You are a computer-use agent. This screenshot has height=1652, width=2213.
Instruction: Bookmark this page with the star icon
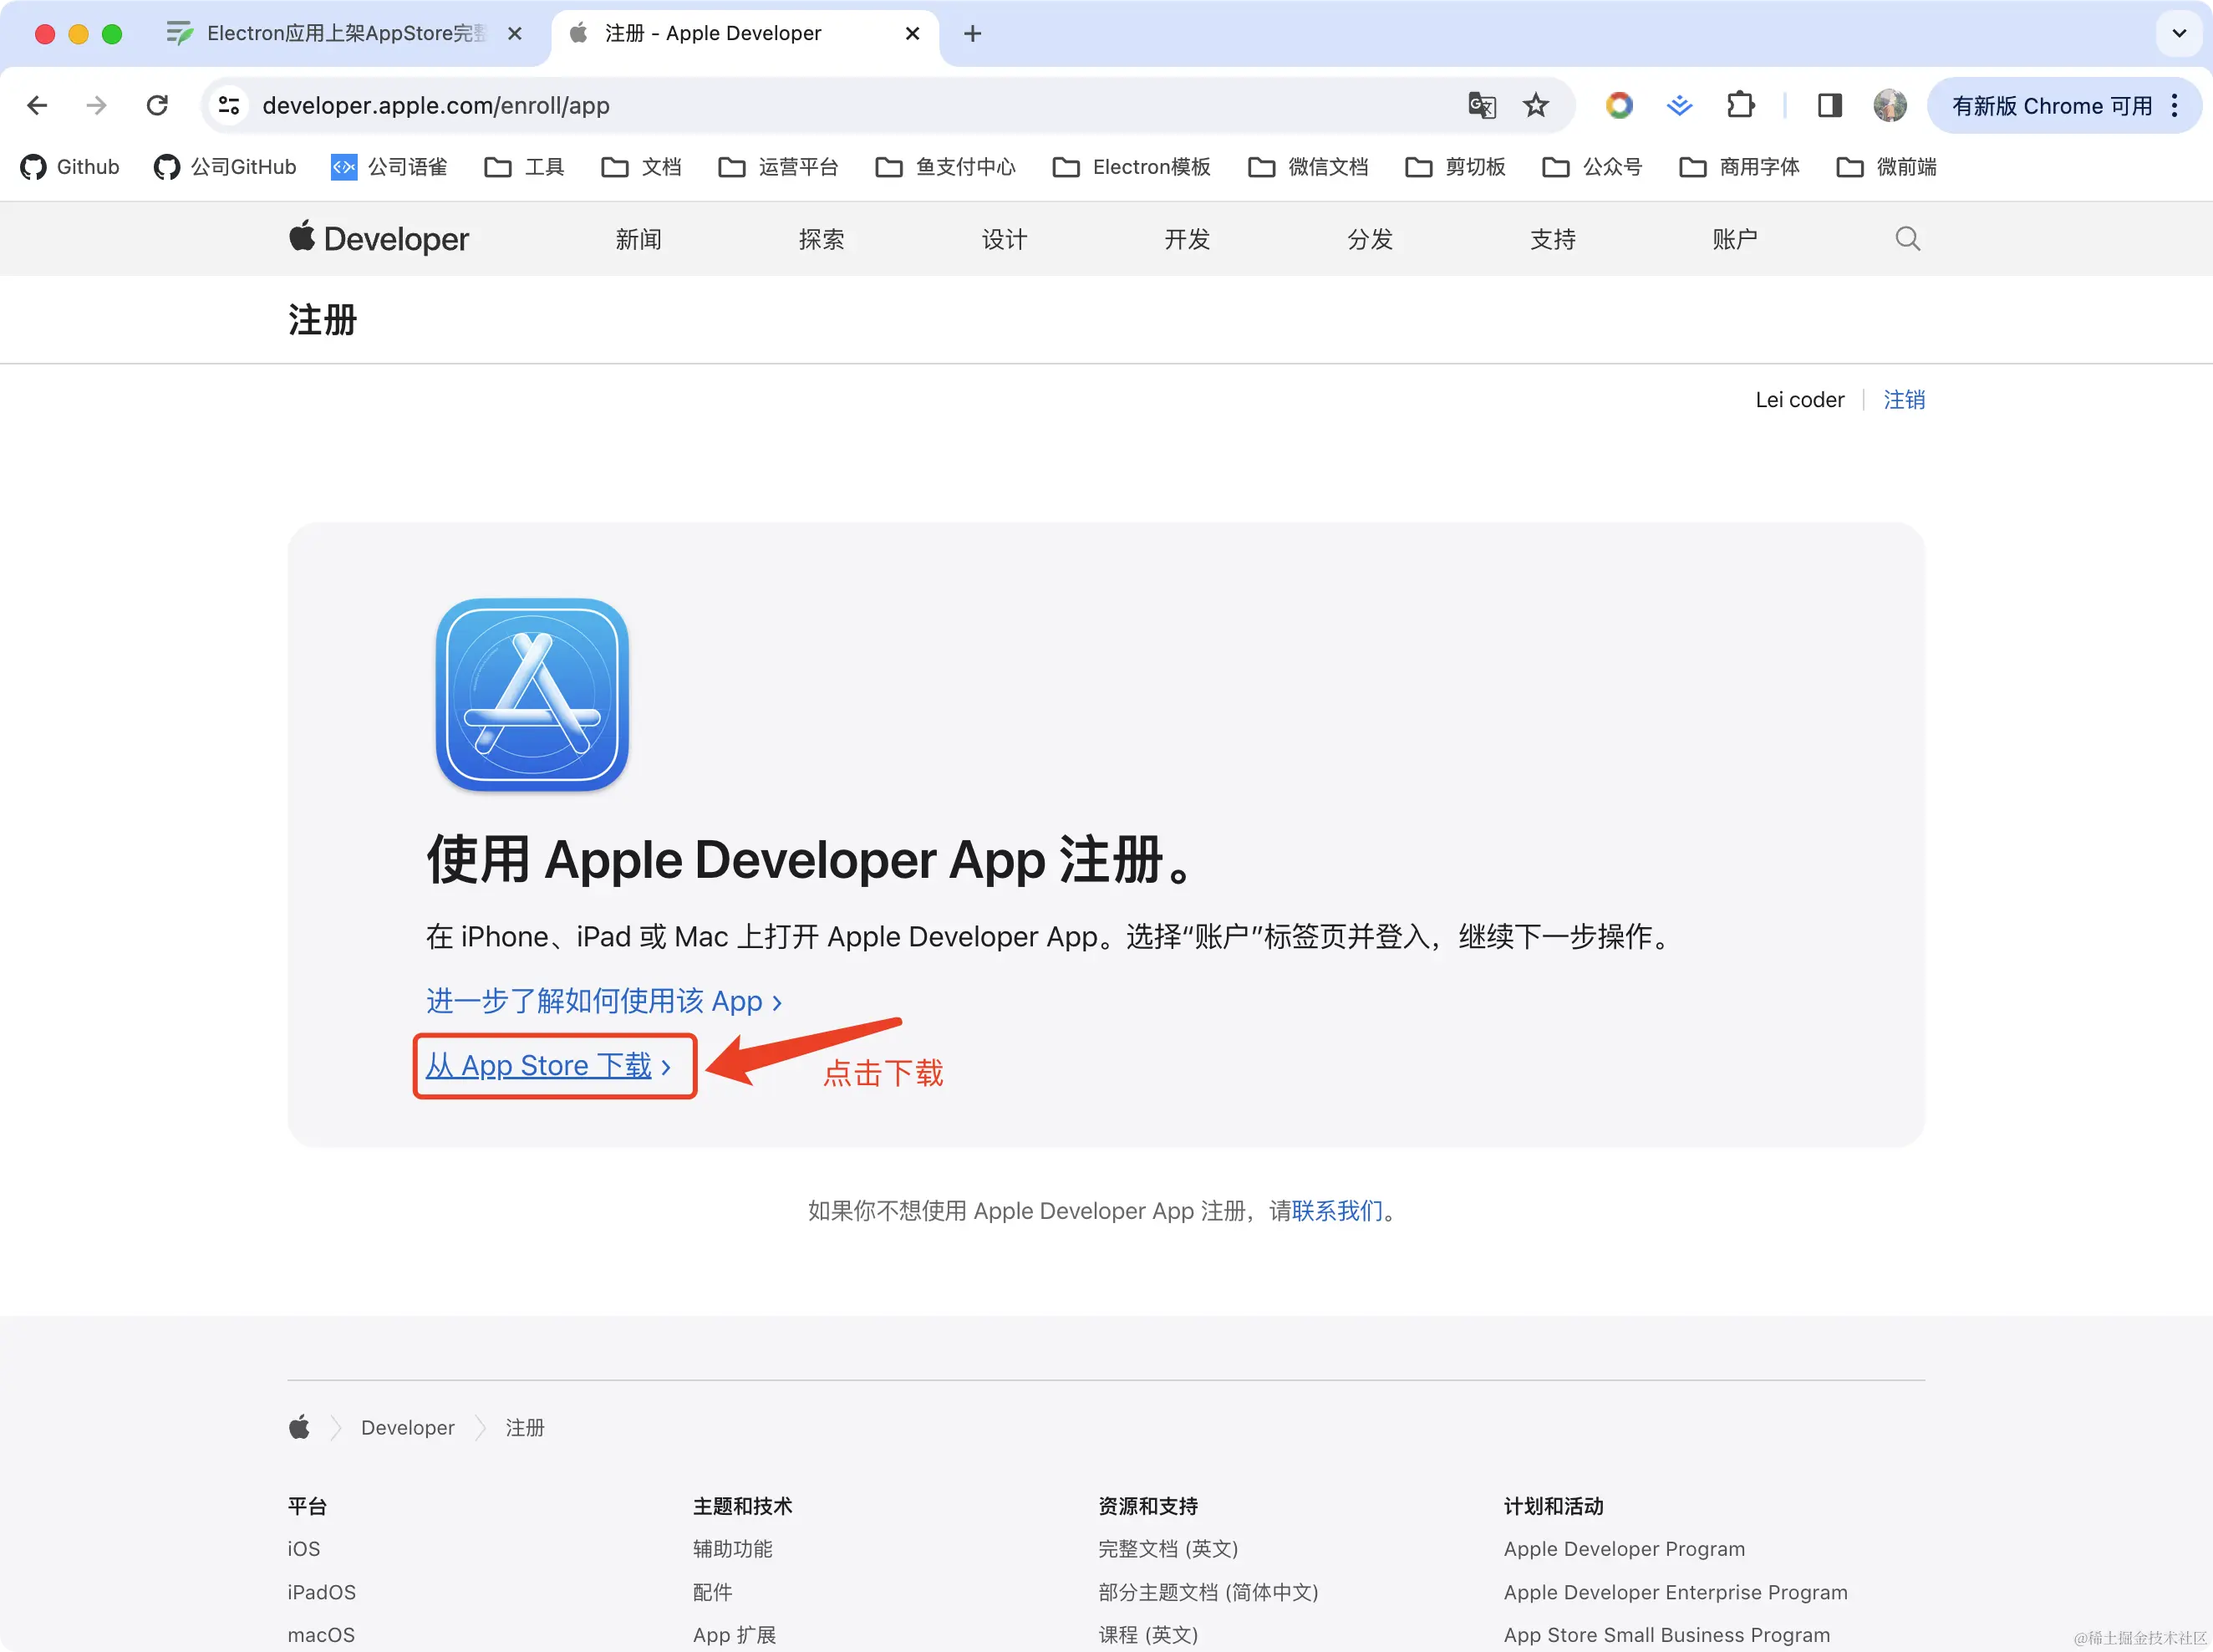pyautogui.click(x=1535, y=105)
